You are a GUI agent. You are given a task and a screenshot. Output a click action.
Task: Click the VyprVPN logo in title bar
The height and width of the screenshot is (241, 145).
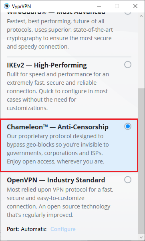7,6
